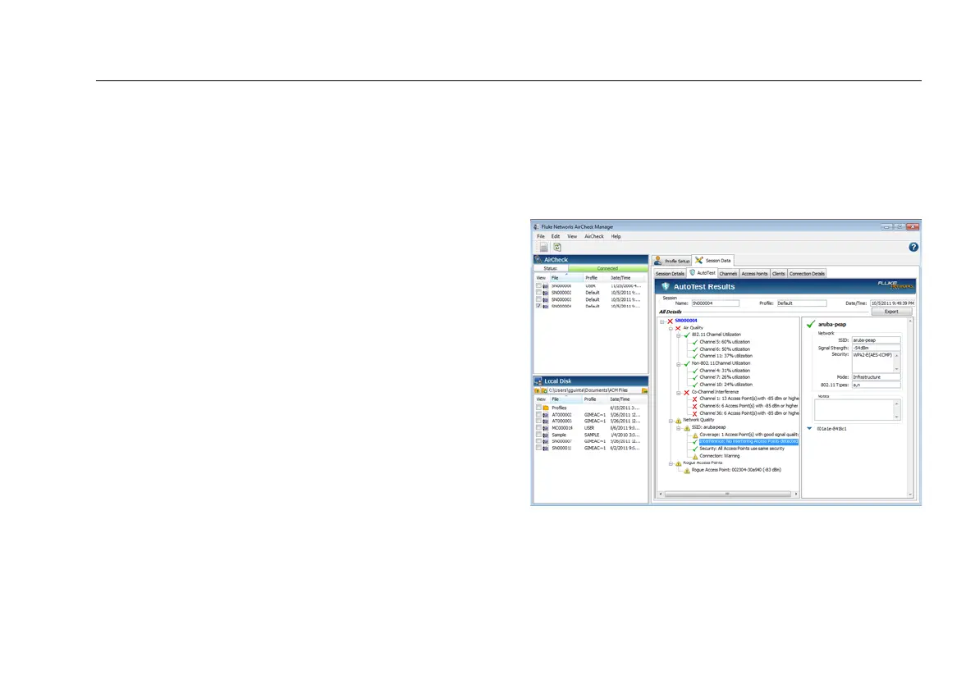Open the Edit menu
975x679 pixels.
(x=556, y=237)
